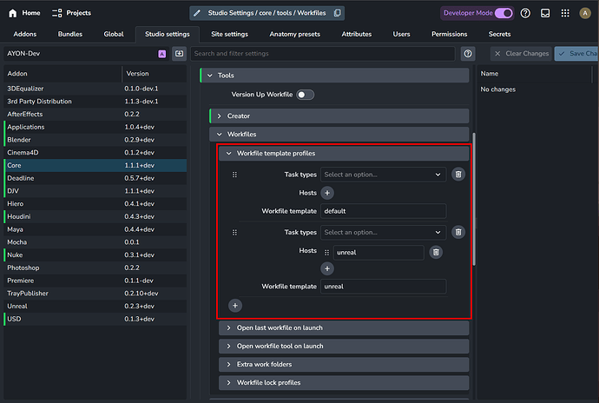Click the purple A bundle badge
The width and height of the screenshot is (599, 403).
[x=162, y=54]
